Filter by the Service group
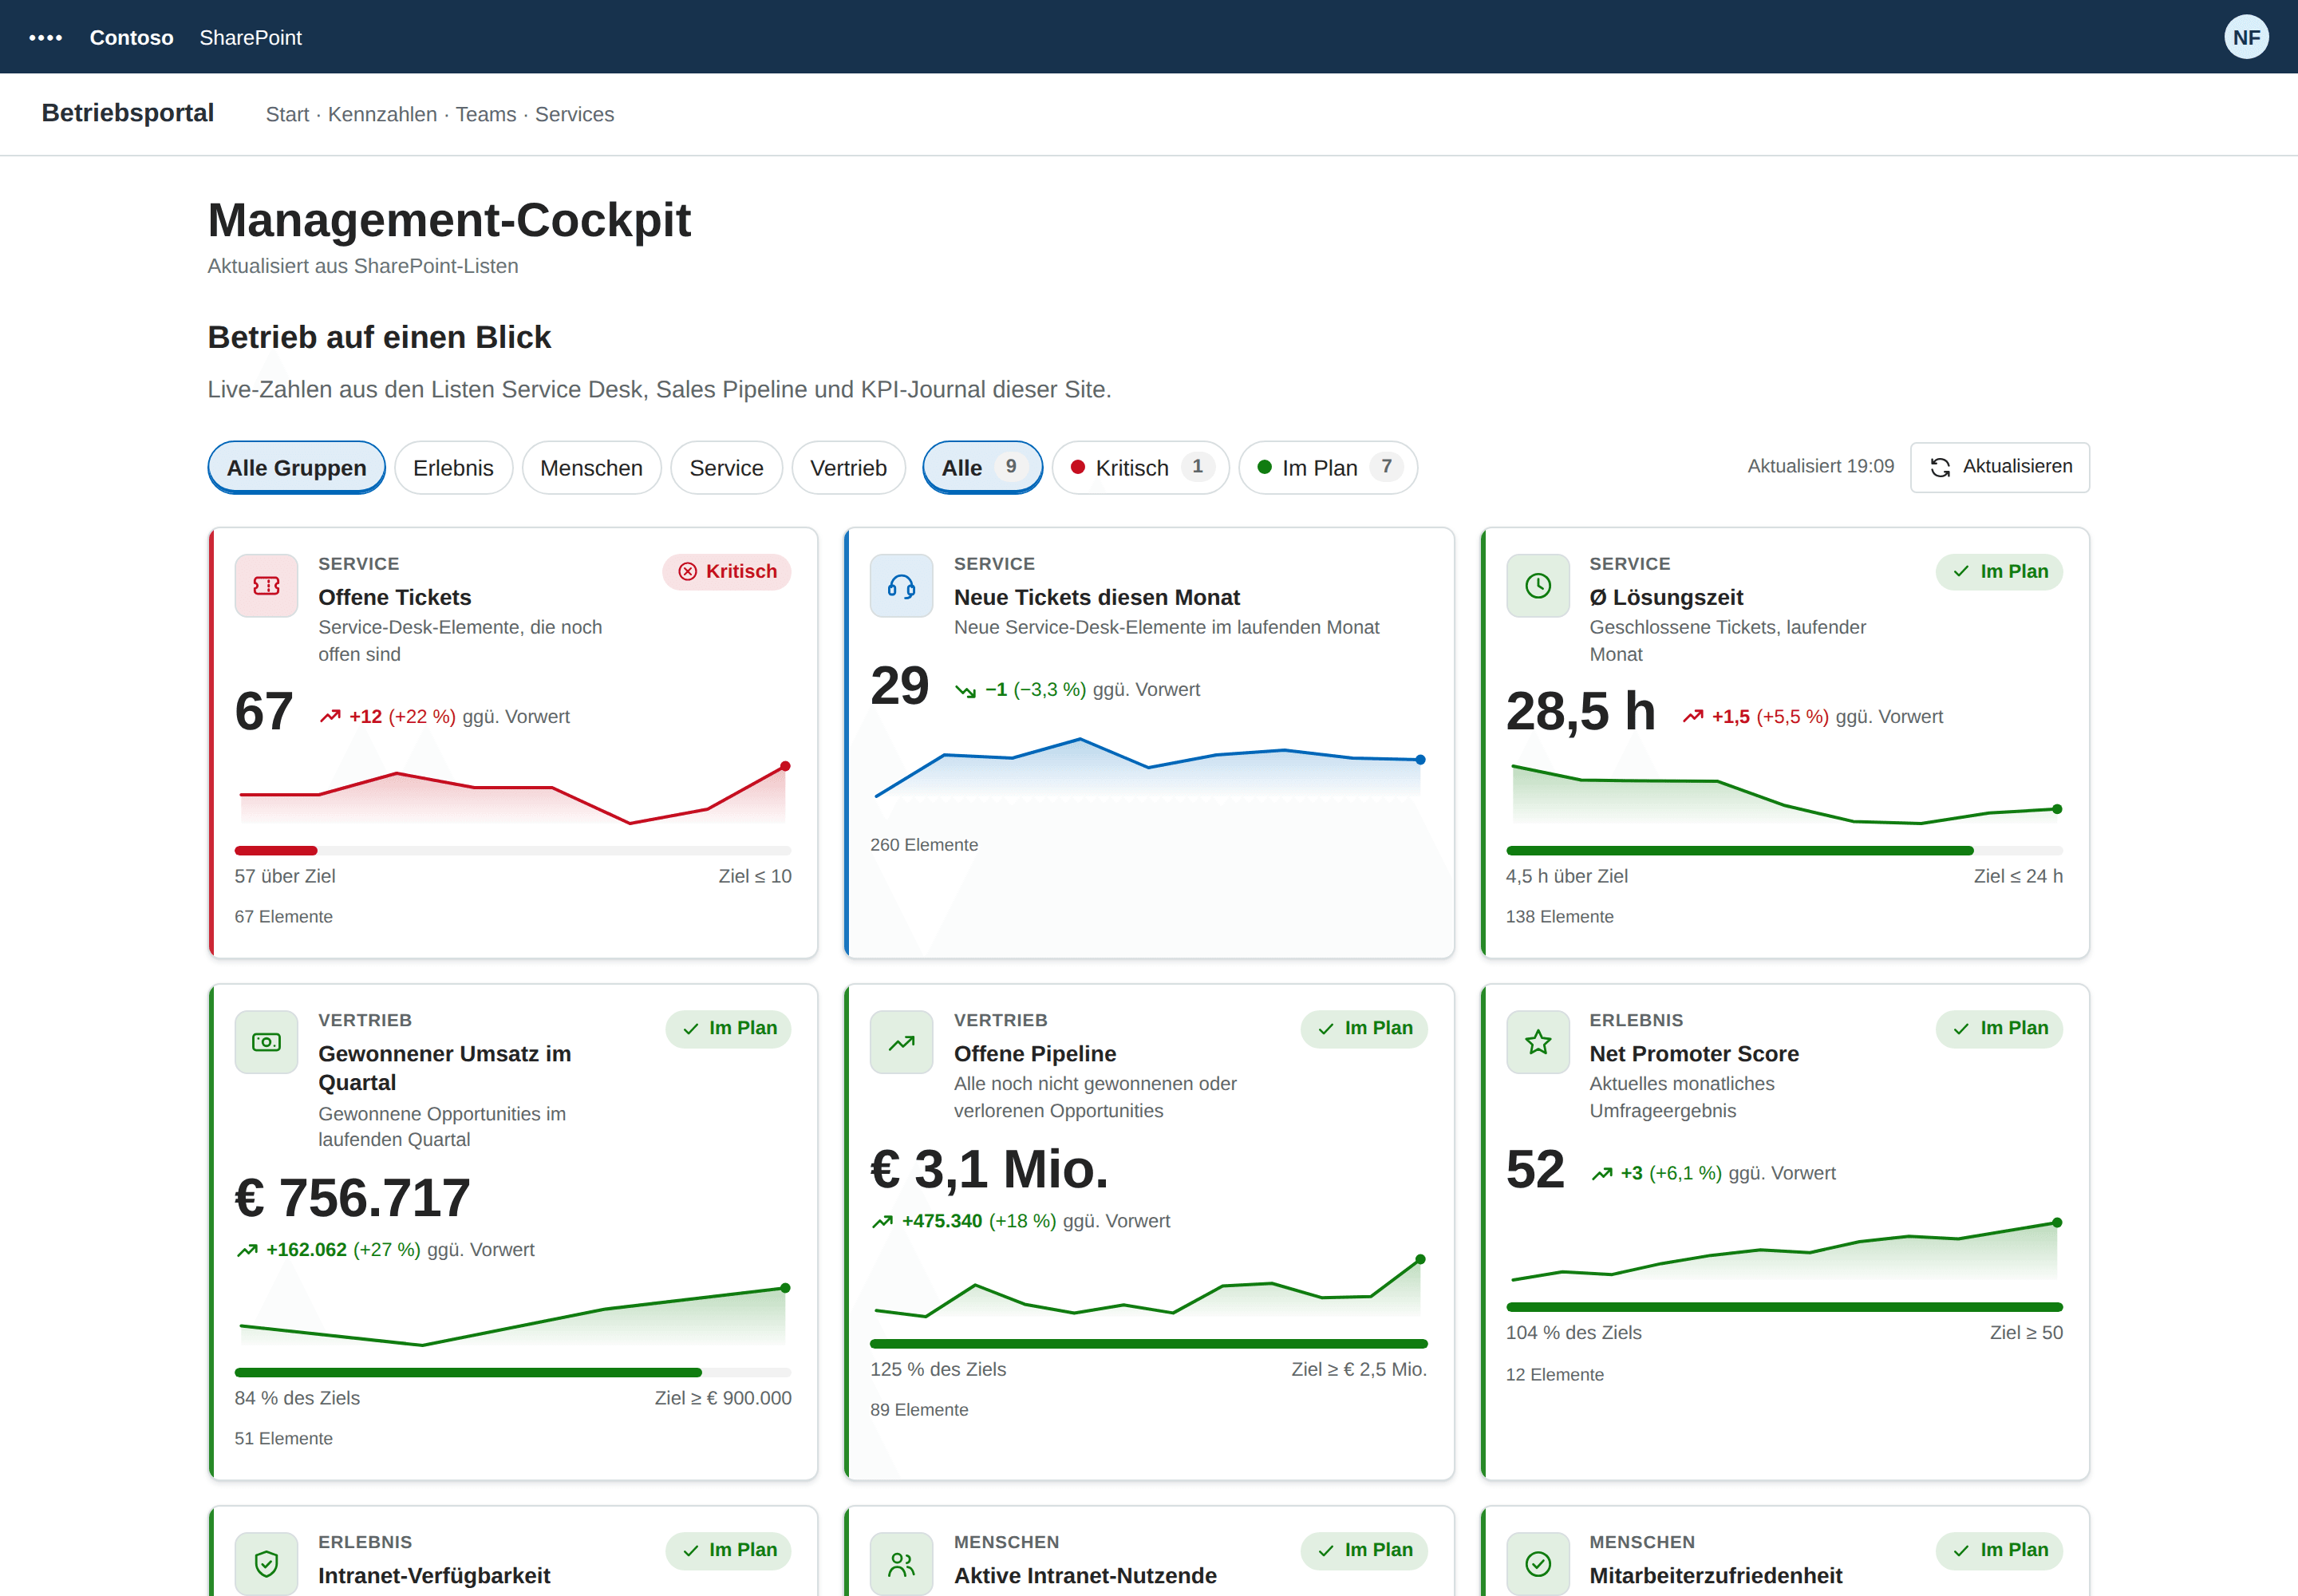Screen dimensions: 2298x1596 726,467
